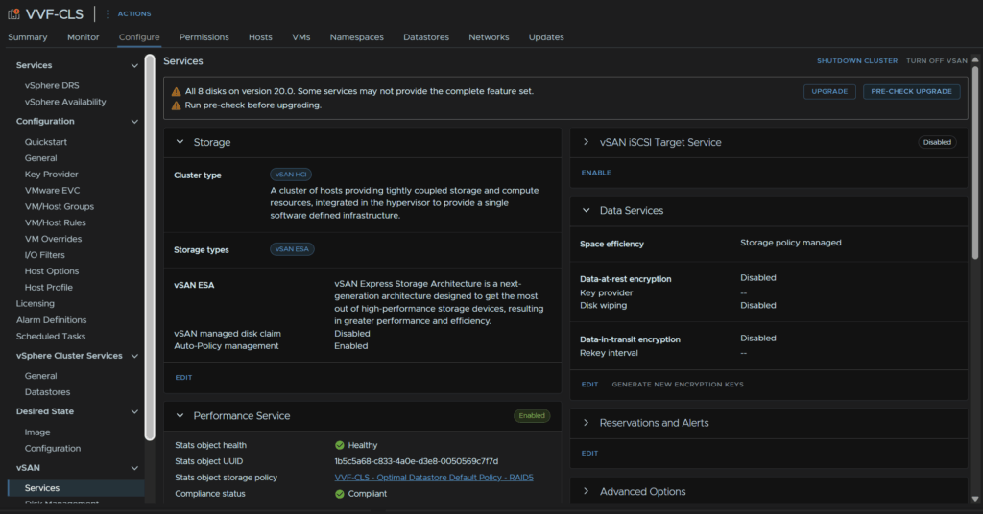The height and width of the screenshot is (514, 983).
Task: Switch to the Summary tab
Action: coord(28,37)
